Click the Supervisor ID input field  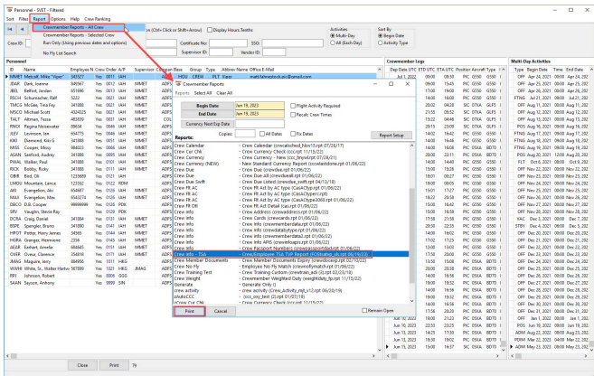click(221, 52)
